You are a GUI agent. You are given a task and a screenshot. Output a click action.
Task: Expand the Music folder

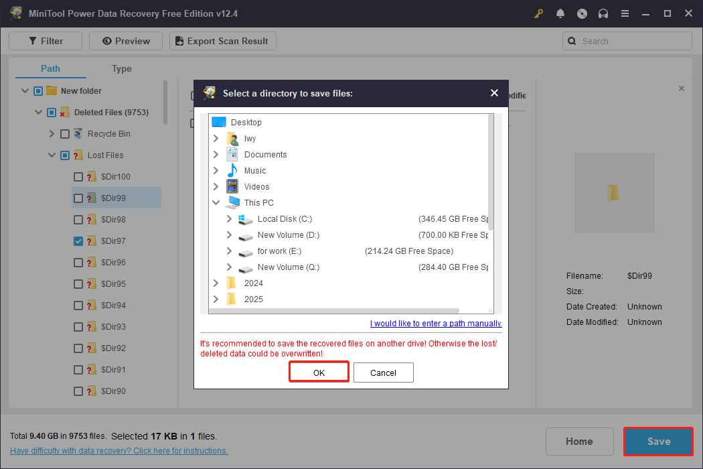(216, 171)
